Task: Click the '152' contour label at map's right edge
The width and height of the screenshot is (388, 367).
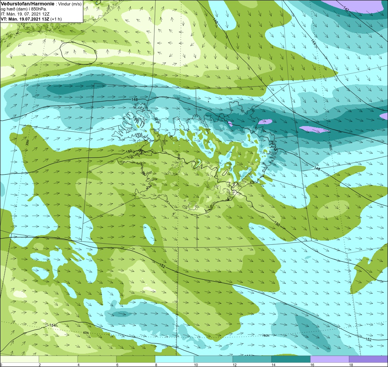Action: coord(369,339)
